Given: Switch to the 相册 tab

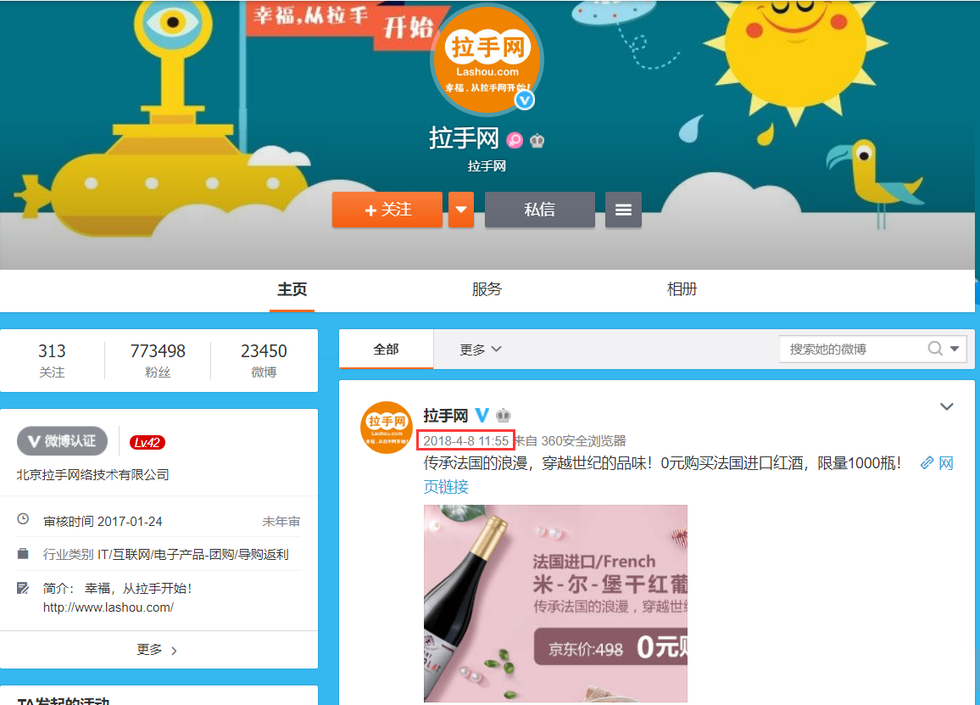Looking at the screenshot, I should [x=682, y=289].
